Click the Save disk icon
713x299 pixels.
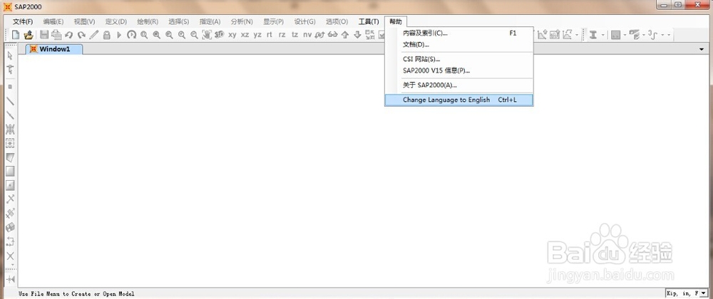tap(44, 34)
